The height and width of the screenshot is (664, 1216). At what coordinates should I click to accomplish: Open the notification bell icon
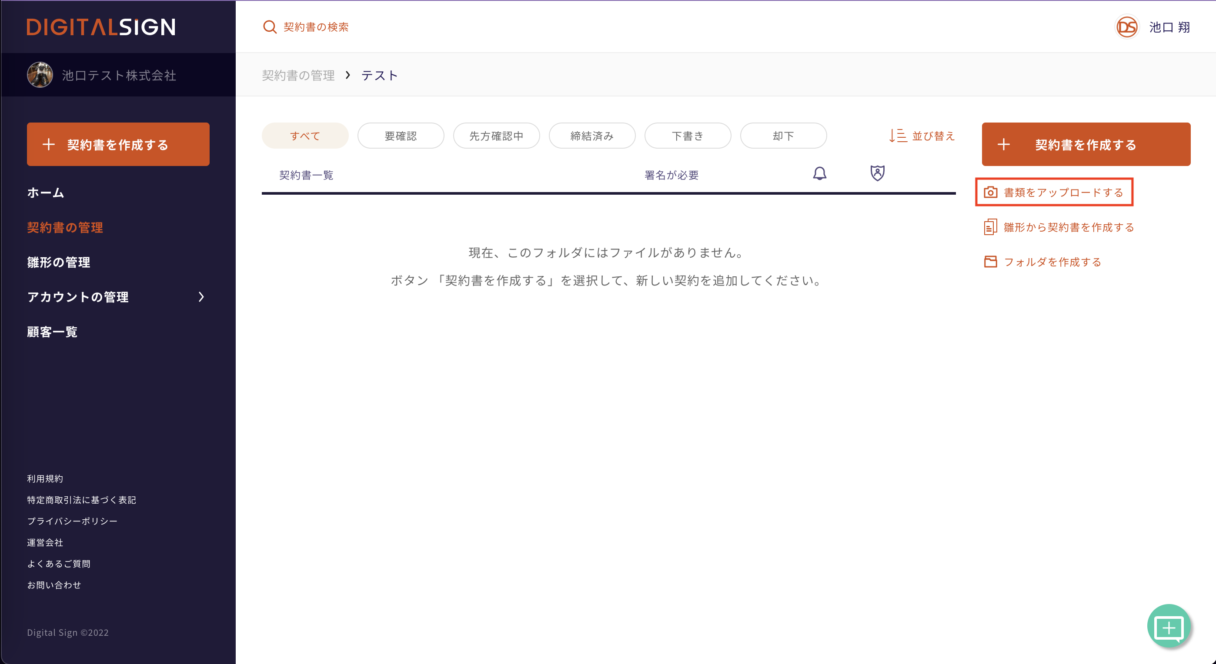point(819,173)
